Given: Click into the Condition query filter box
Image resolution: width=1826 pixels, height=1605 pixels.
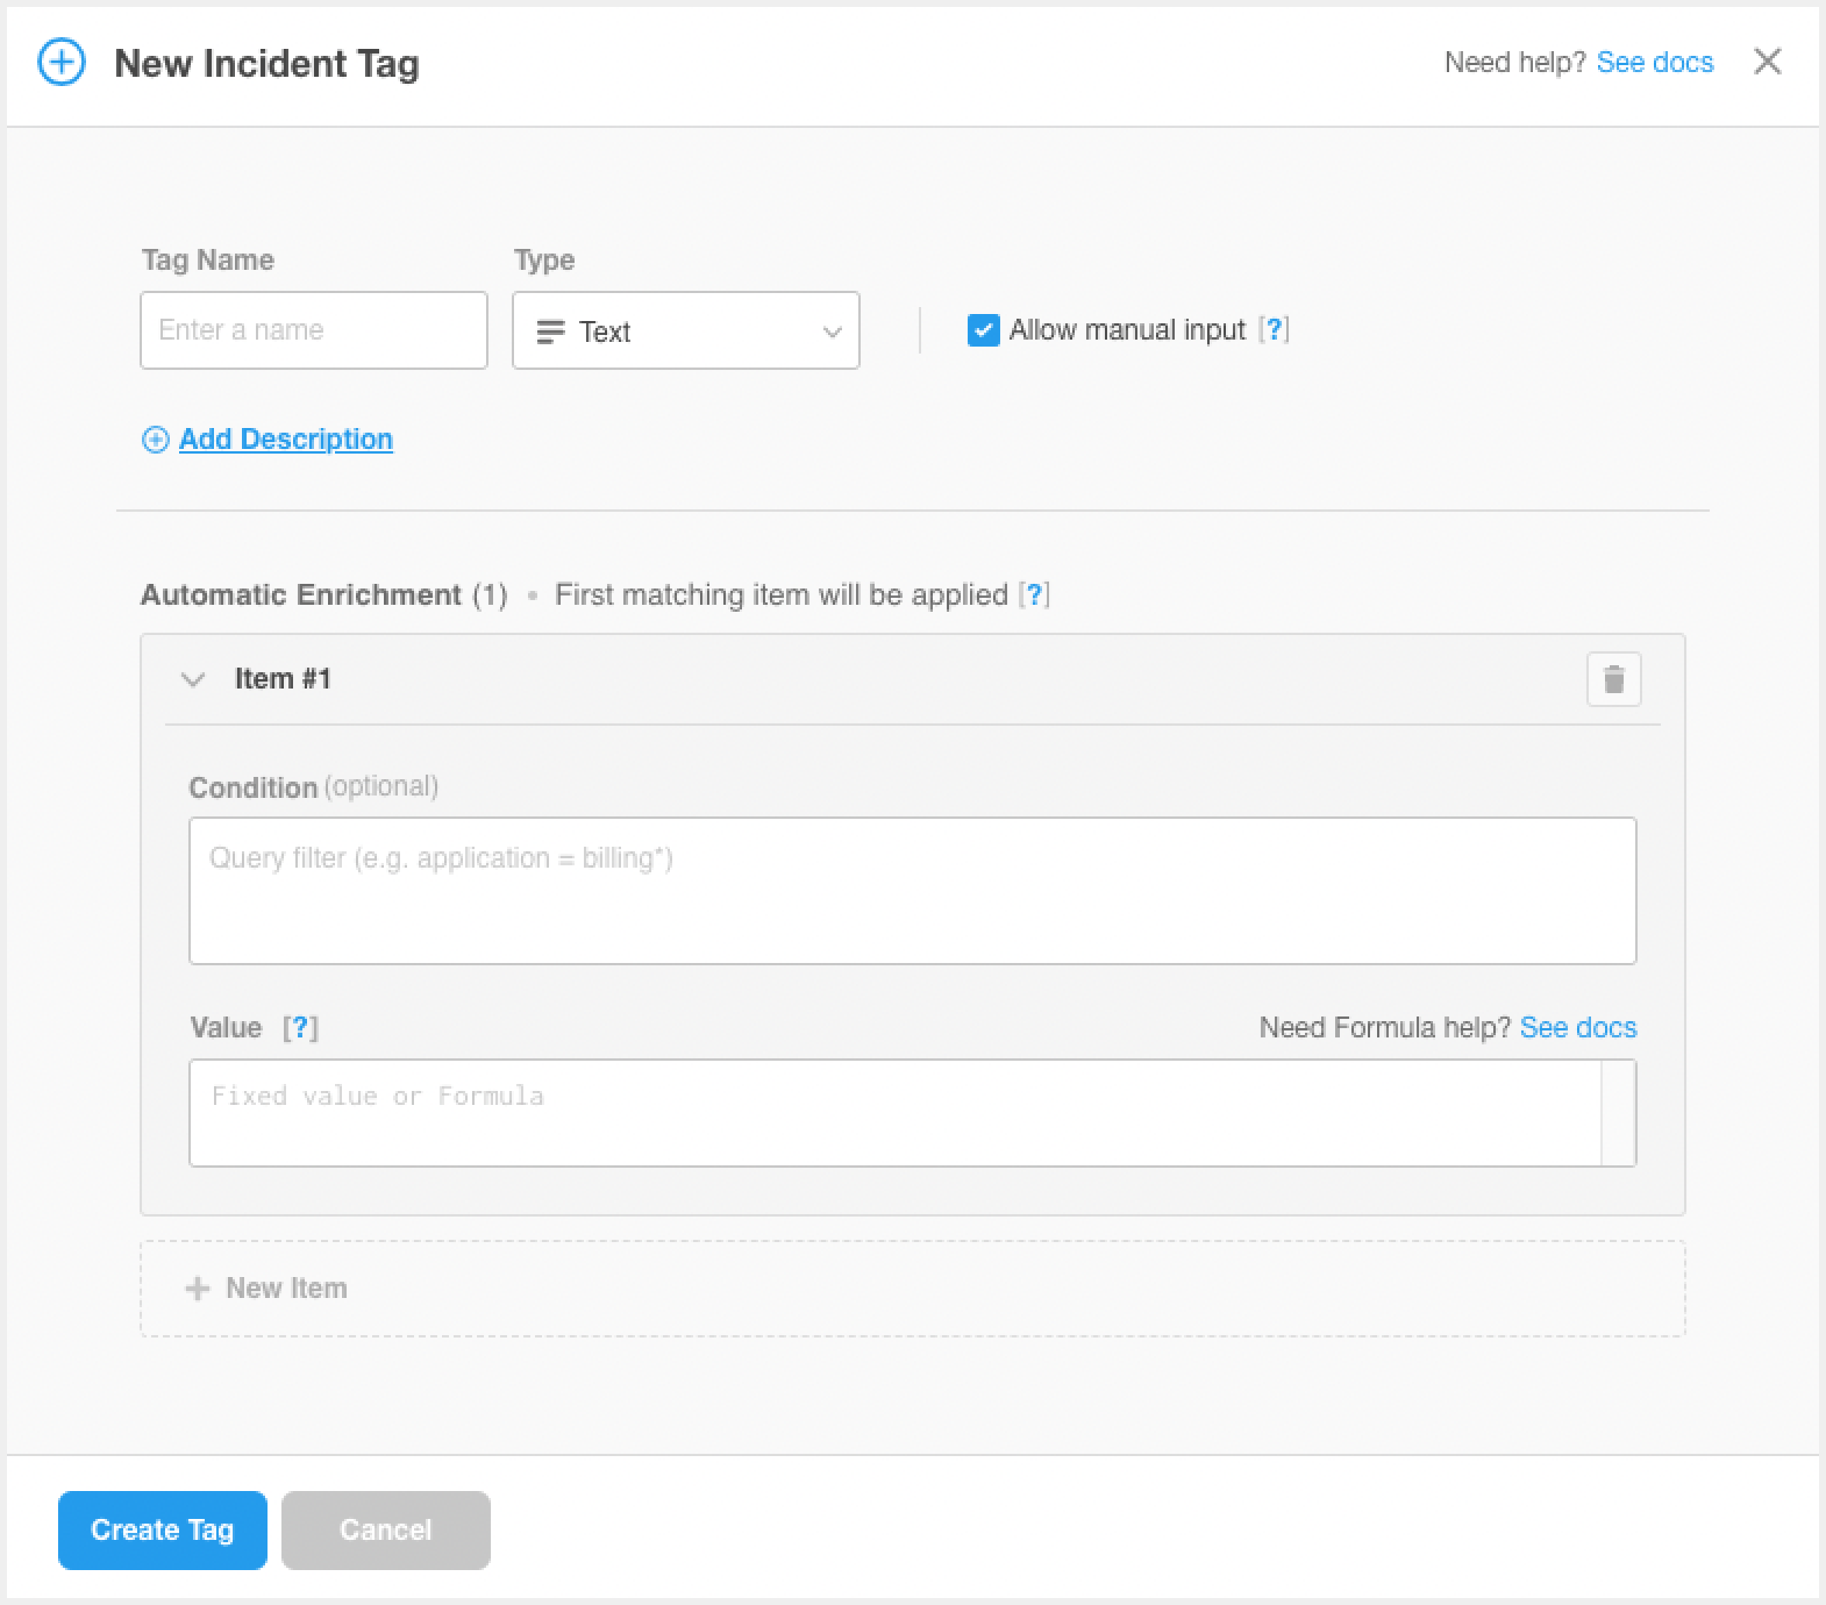Looking at the screenshot, I should [x=911, y=890].
